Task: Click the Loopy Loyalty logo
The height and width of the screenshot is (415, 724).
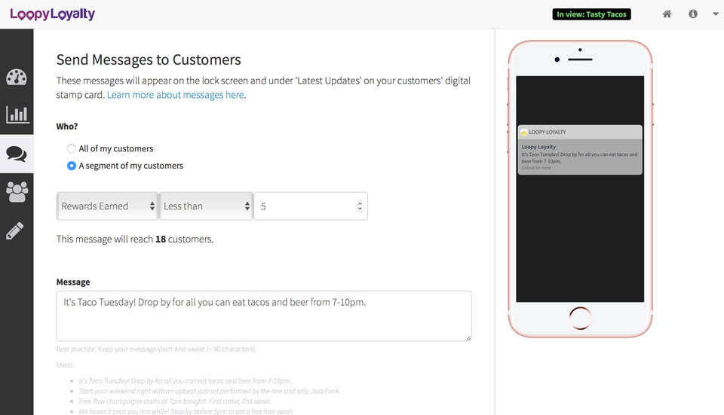Action: [x=52, y=14]
